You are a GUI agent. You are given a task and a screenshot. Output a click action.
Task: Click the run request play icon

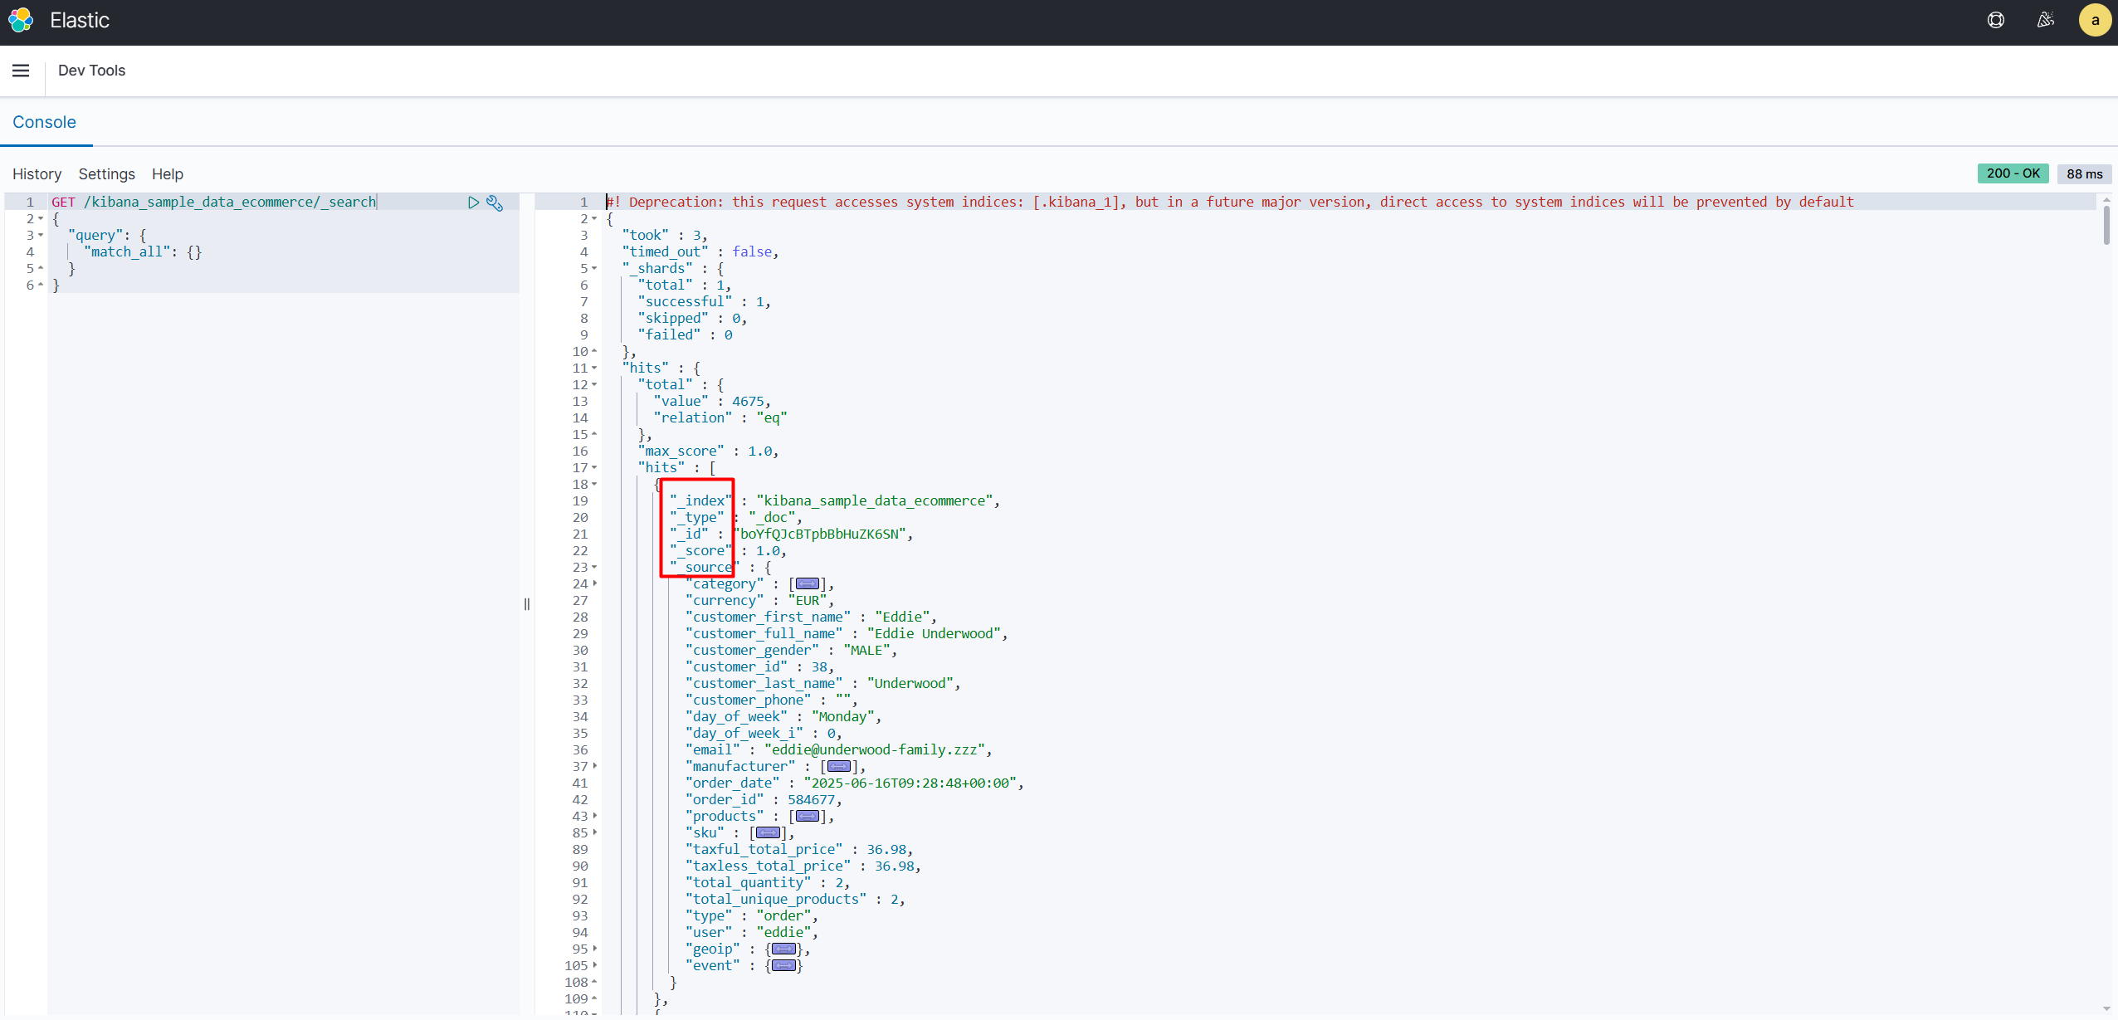pos(473,203)
